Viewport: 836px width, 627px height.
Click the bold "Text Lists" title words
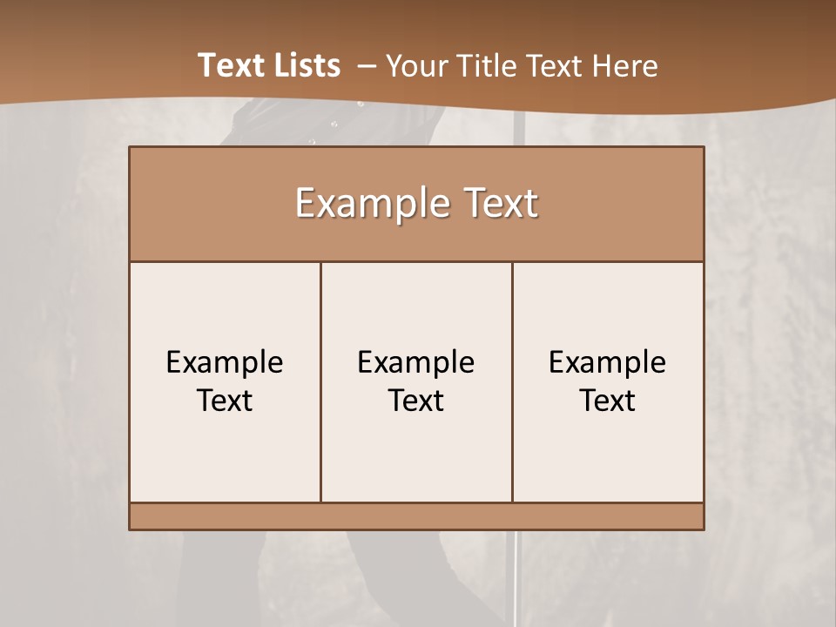click(x=268, y=65)
